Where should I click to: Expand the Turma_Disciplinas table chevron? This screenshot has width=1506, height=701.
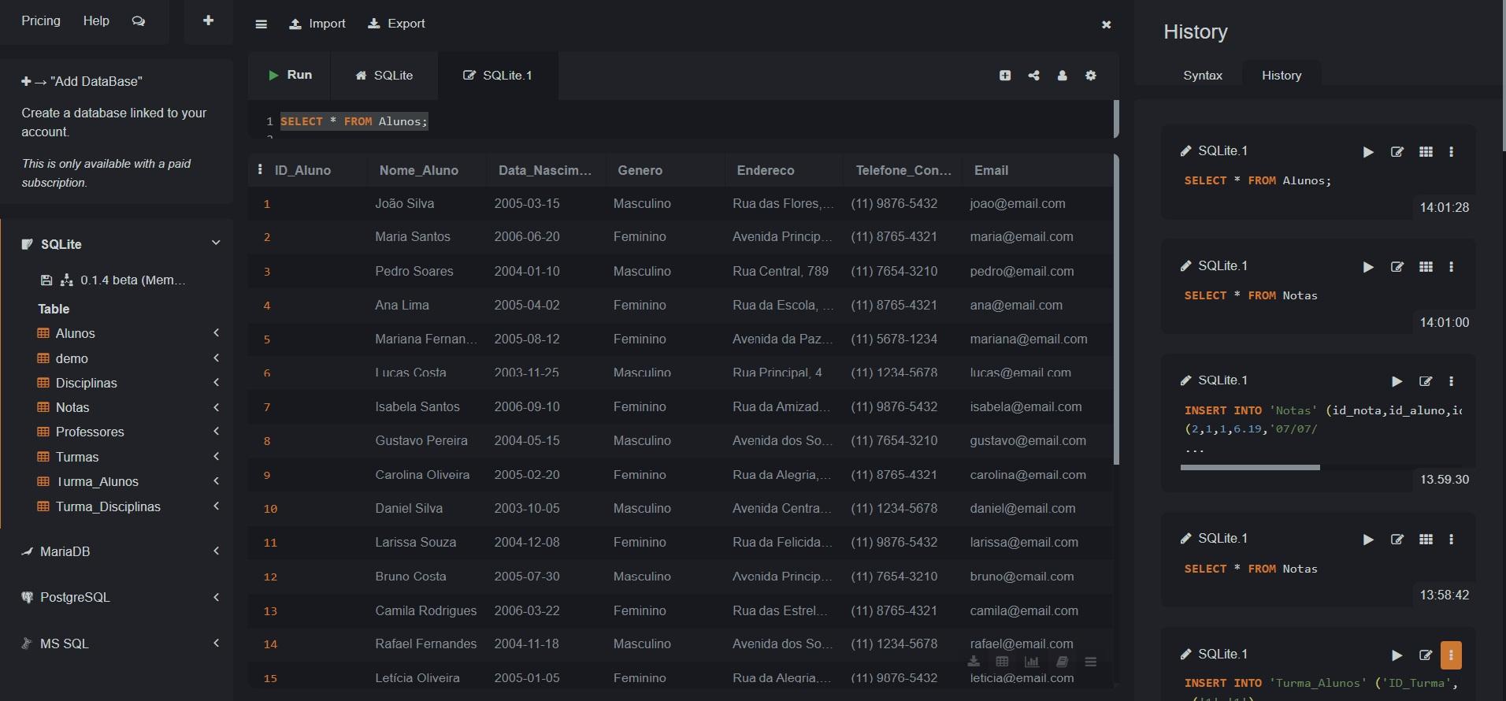click(216, 506)
